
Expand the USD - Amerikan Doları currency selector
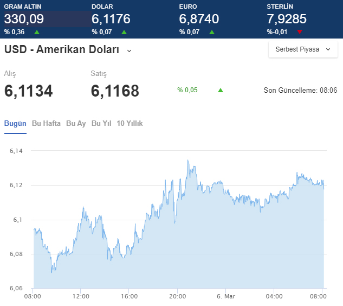point(129,51)
